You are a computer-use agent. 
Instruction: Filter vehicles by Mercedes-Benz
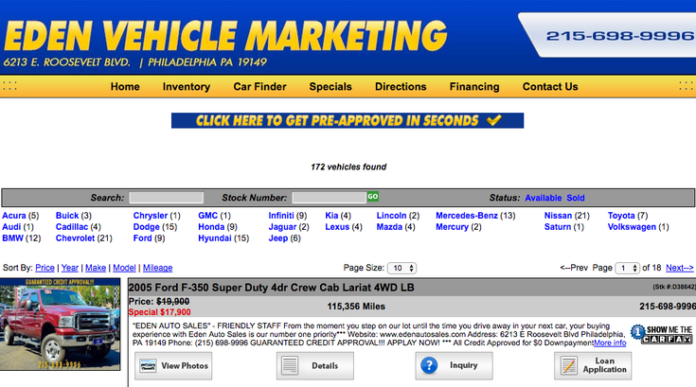coord(467,216)
